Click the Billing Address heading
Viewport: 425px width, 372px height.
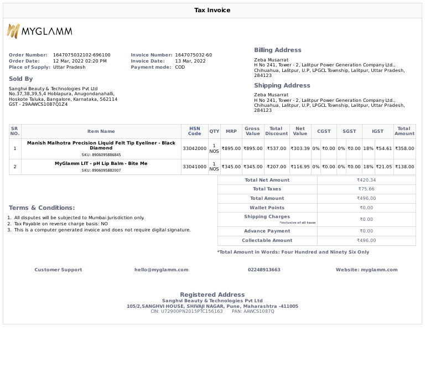278,50
